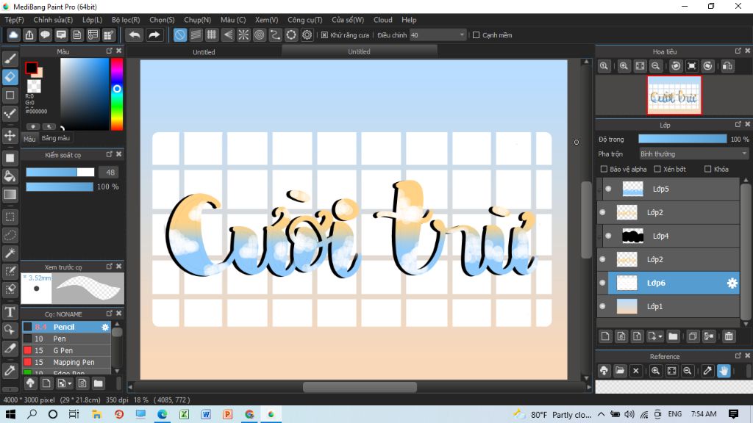Delete layer using trash icon
Viewport: 753px width, 423px height.
(729, 336)
